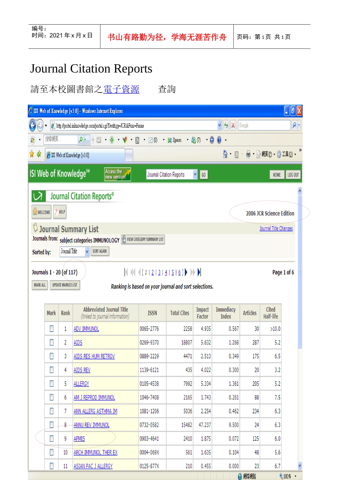339x480 pixels.
Task: Click the contacts (7) toolbar icon
Action: [x=196, y=140]
